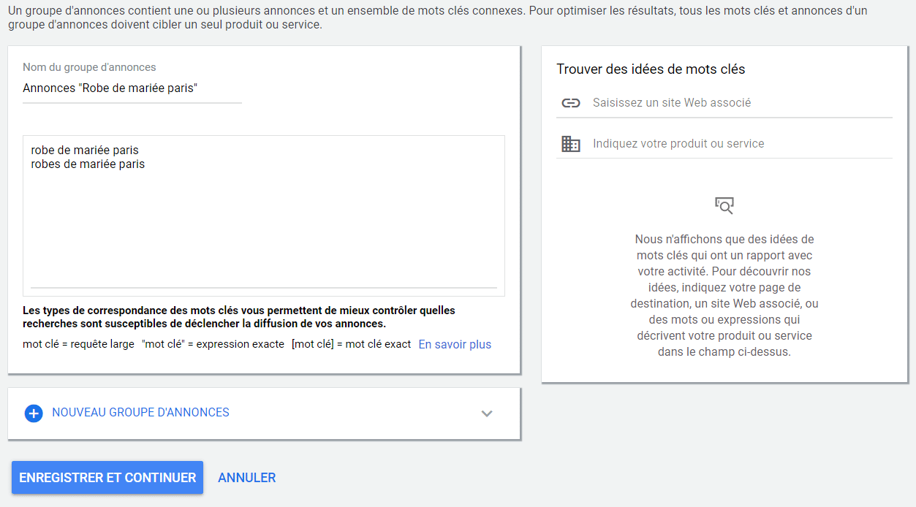Click the "[mot clé] = mot clé exact" legend
Image resolution: width=916 pixels, height=507 pixels.
(351, 345)
